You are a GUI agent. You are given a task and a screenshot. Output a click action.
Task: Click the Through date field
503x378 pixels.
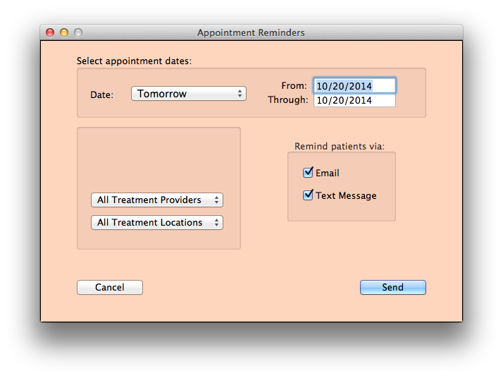coord(354,101)
